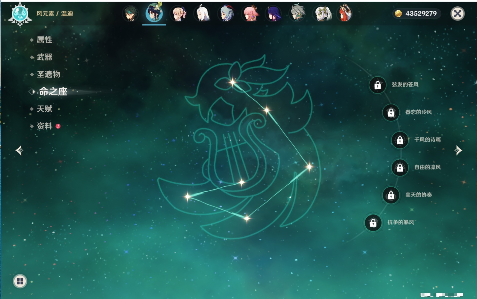
Task: Select the red-haired horned Nilou avatar
Action: (x=345, y=14)
